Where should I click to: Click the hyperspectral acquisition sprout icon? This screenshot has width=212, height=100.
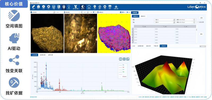(x=76, y=6)
